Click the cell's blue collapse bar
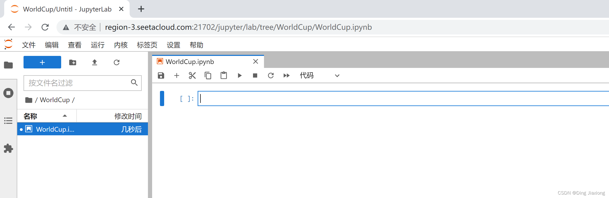The width and height of the screenshot is (609, 198). pyautogui.click(x=162, y=98)
